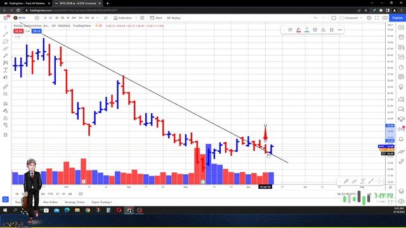
Task: Select the crosshair cursor tool
Action: tap(6, 27)
